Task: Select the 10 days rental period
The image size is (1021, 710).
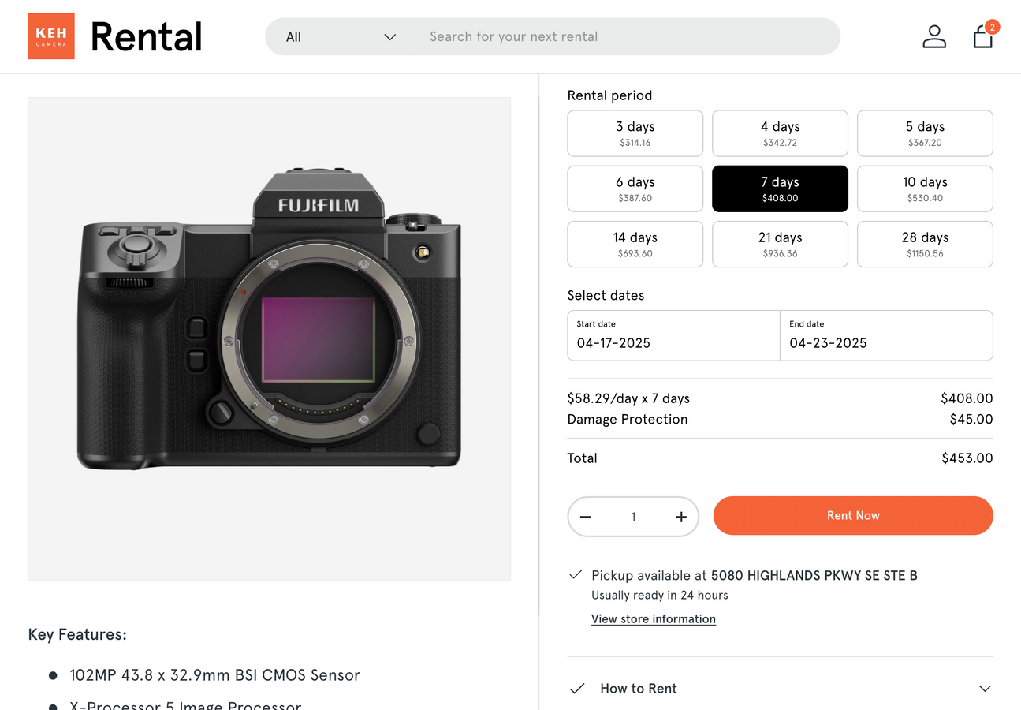Action: pos(924,189)
